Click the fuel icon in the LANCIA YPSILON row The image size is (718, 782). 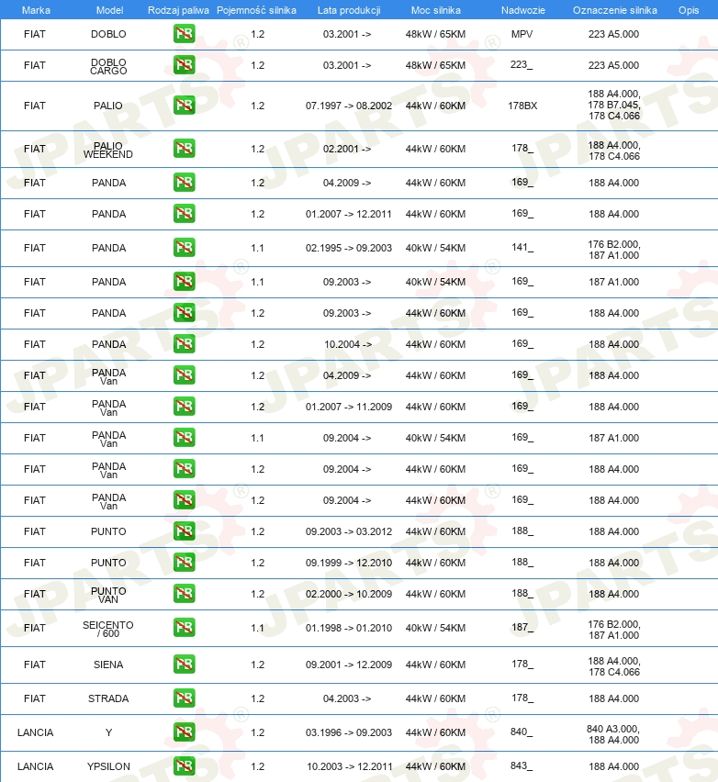[x=185, y=766]
